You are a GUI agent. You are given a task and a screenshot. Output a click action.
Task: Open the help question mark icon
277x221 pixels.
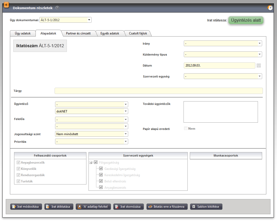coord(57,8)
